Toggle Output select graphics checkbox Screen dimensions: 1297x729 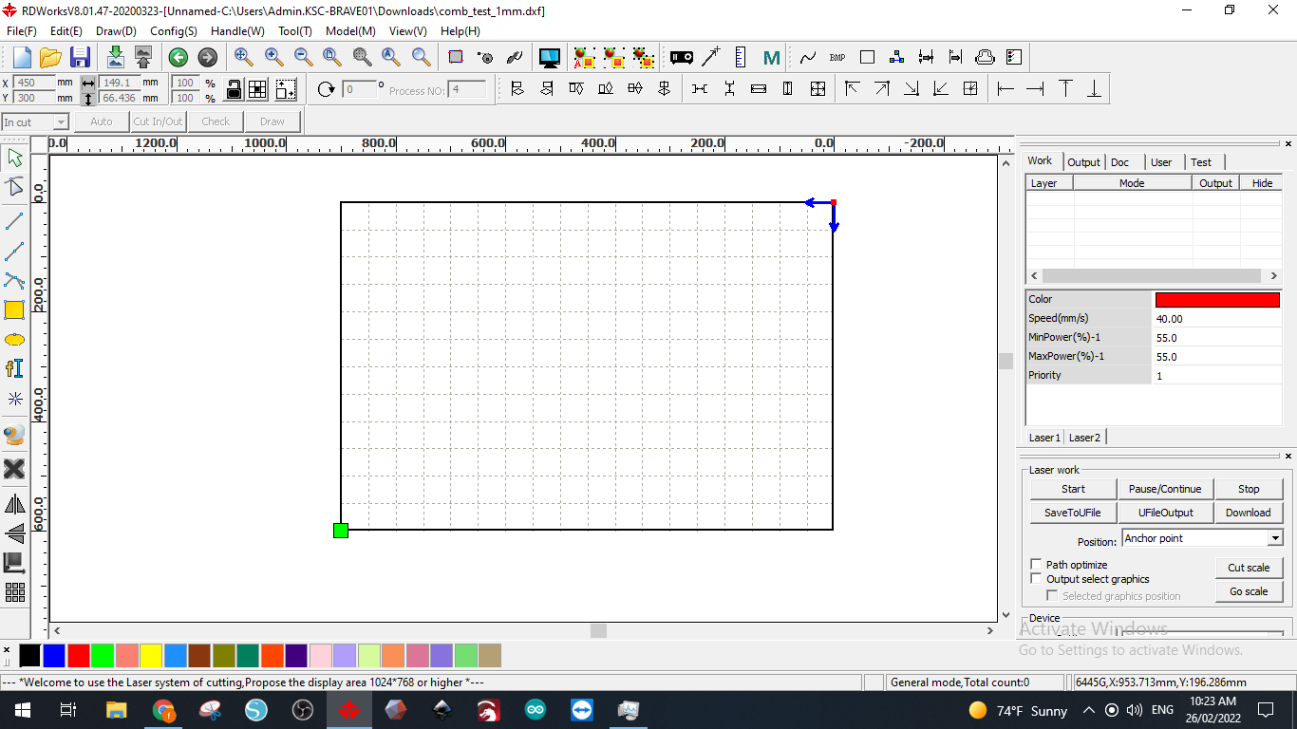coord(1036,578)
